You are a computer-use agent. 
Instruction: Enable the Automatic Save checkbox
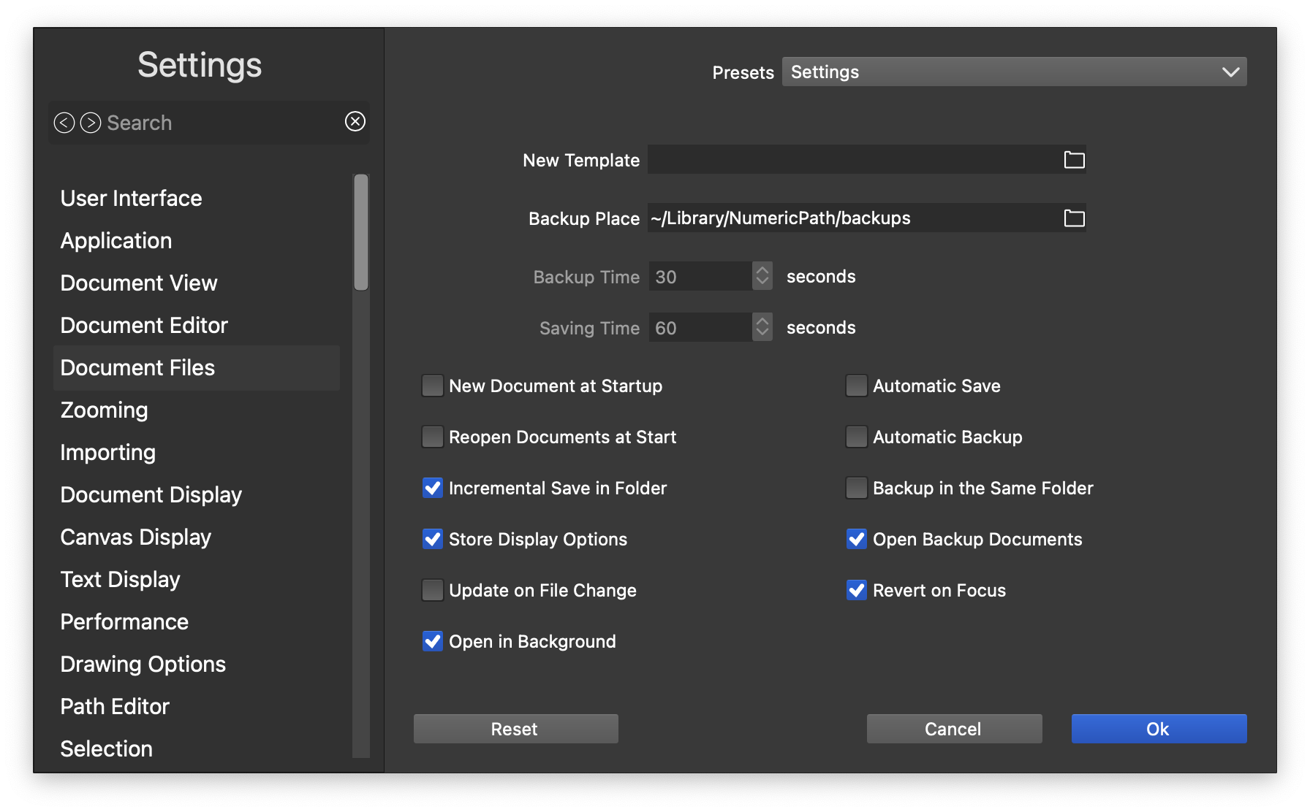[x=856, y=386]
